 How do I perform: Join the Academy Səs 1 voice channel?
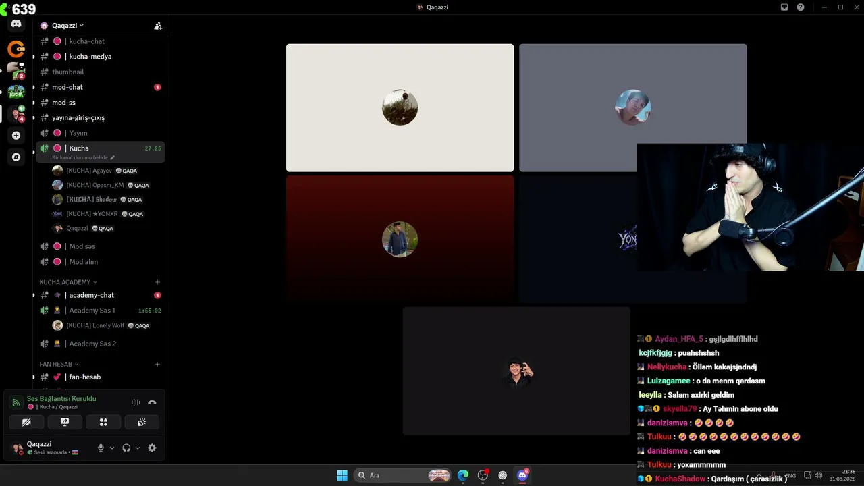100,310
